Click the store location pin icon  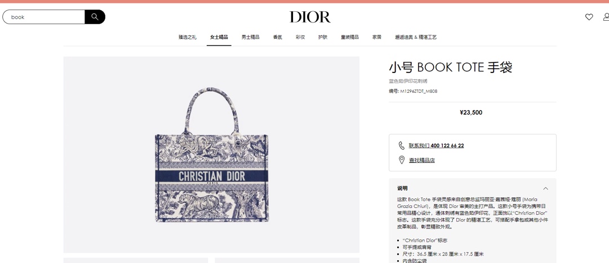[x=402, y=160]
